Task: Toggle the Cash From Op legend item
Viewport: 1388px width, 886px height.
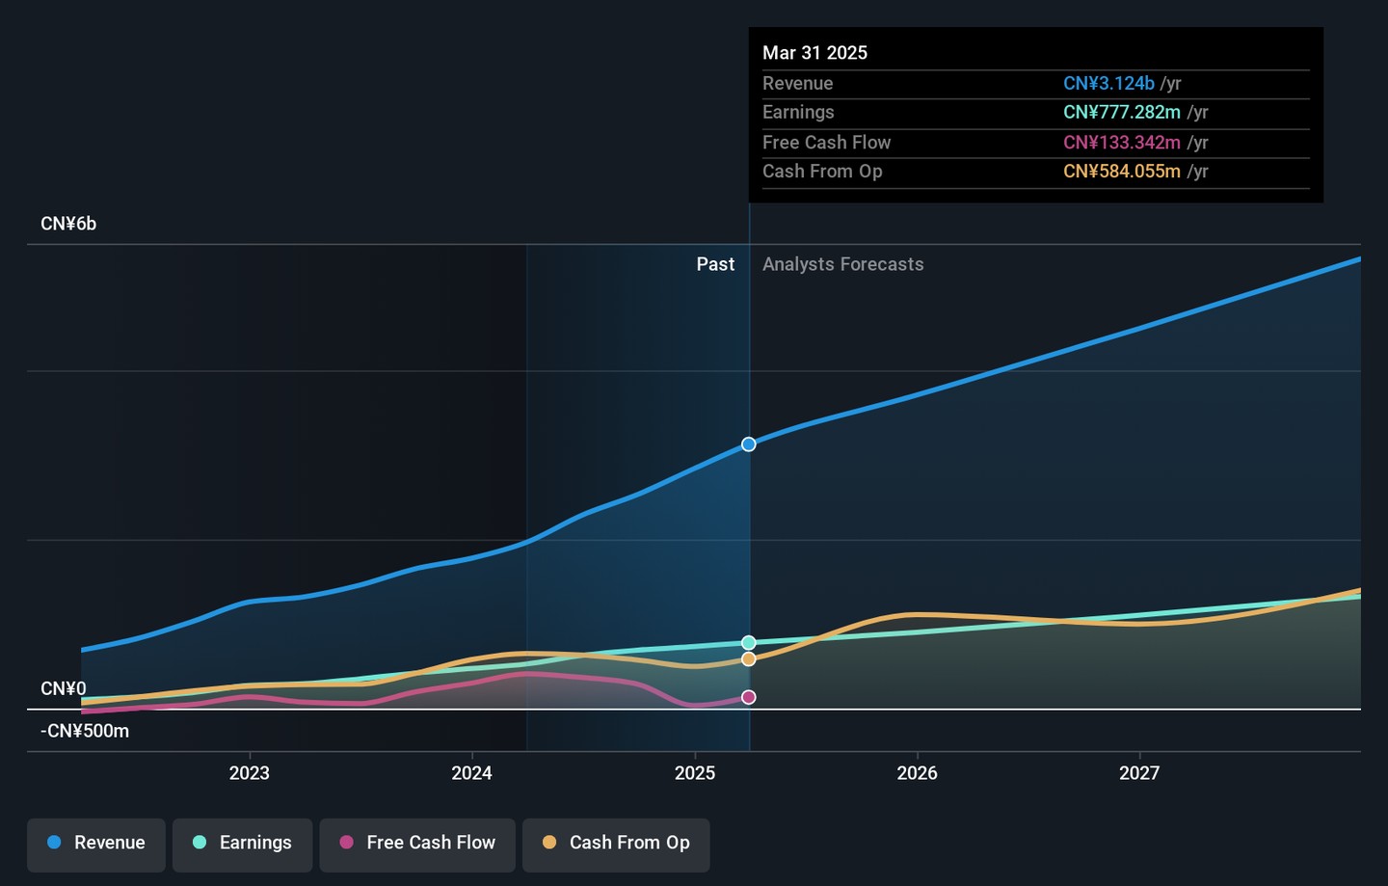Action: (616, 844)
